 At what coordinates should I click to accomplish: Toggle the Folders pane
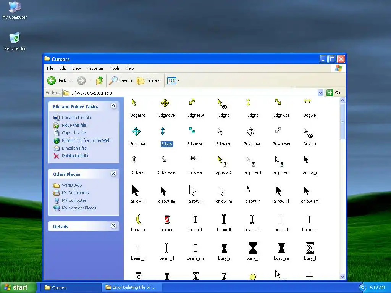click(x=149, y=80)
